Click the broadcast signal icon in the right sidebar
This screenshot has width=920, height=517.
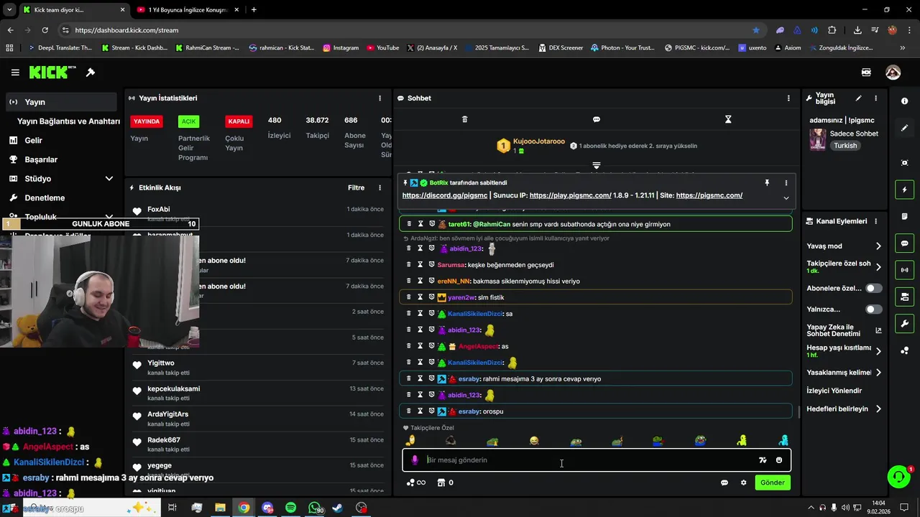tap(904, 270)
